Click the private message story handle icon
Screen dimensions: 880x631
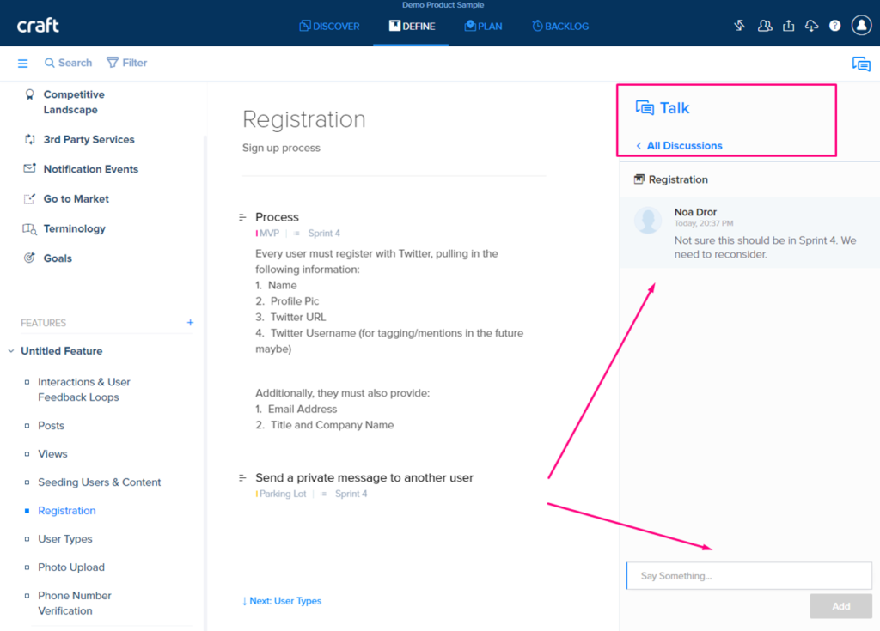point(242,478)
